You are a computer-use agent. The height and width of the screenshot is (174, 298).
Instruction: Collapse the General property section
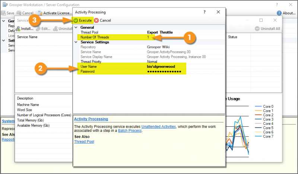tap(76, 27)
